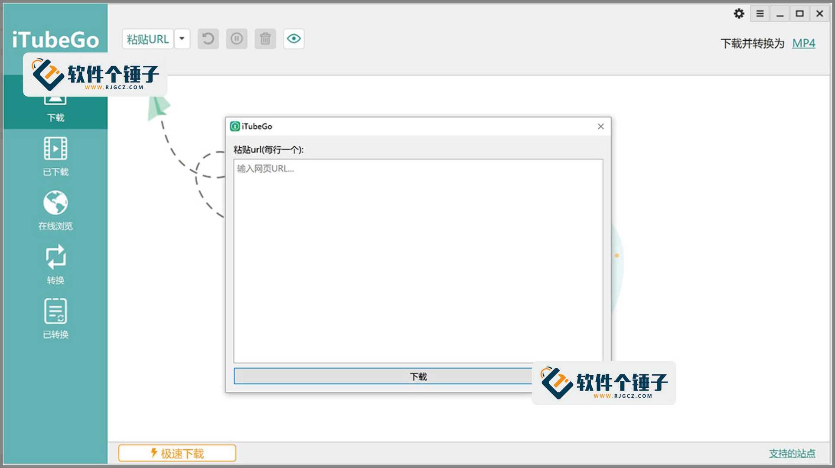The image size is (835, 468).
Task: Click the pause all downloads icon
Action: pos(237,39)
